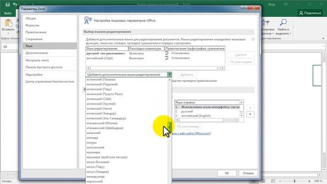Select Панель быстрого доступа in sidebar
The width and height of the screenshot is (327, 184).
pos(50,67)
